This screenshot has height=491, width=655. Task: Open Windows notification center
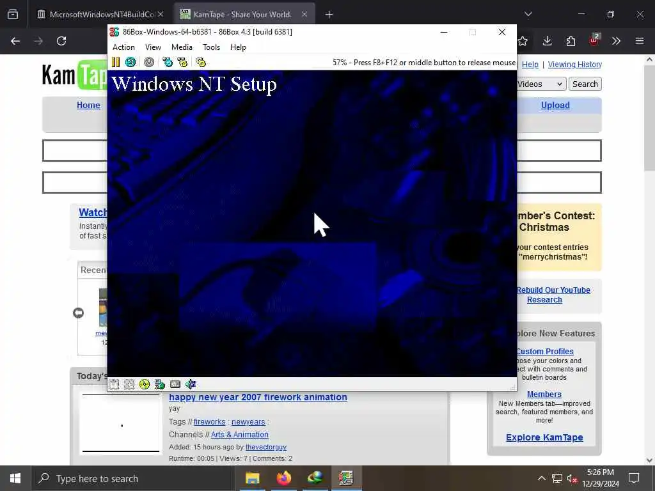[x=634, y=478]
